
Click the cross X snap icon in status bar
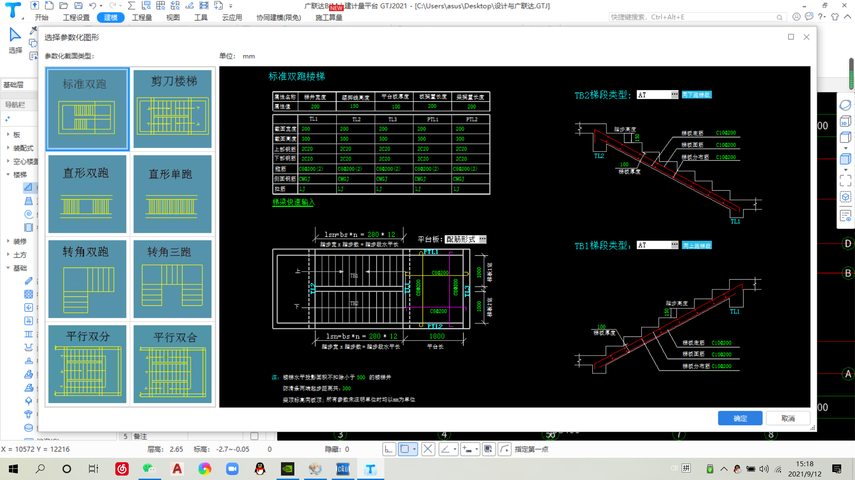(428, 449)
